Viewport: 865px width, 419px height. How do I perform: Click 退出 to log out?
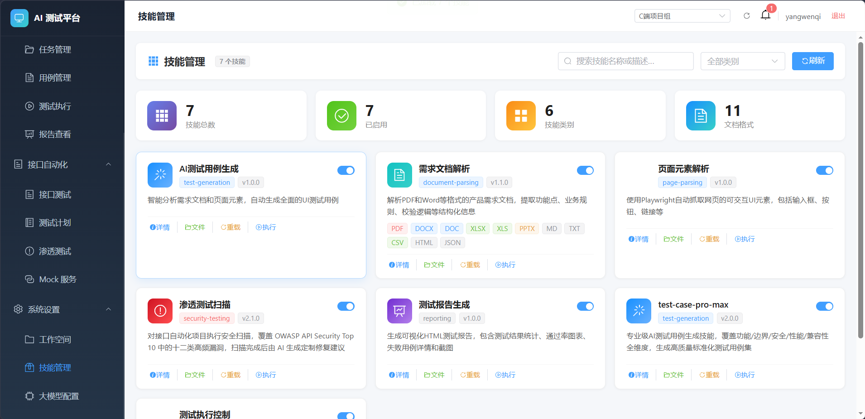click(x=838, y=16)
